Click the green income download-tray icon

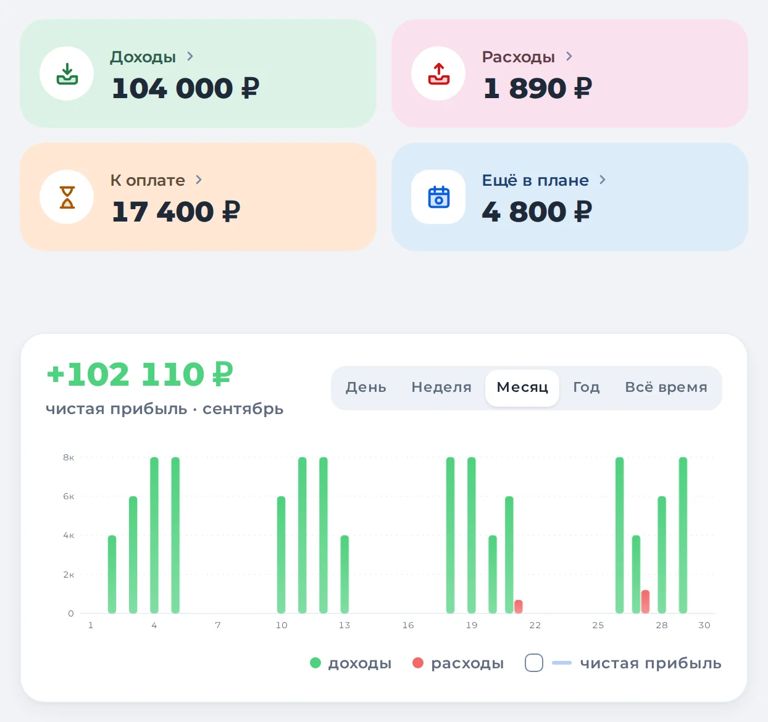tap(67, 73)
